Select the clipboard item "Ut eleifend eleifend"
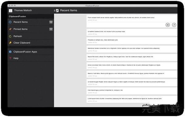Screen dimensions: 185x117 click(132, 33)
